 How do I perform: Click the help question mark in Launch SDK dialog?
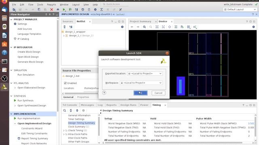tap(104, 93)
